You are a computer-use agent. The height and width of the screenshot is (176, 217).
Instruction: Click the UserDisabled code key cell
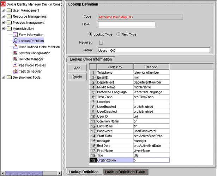click(115, 112)
